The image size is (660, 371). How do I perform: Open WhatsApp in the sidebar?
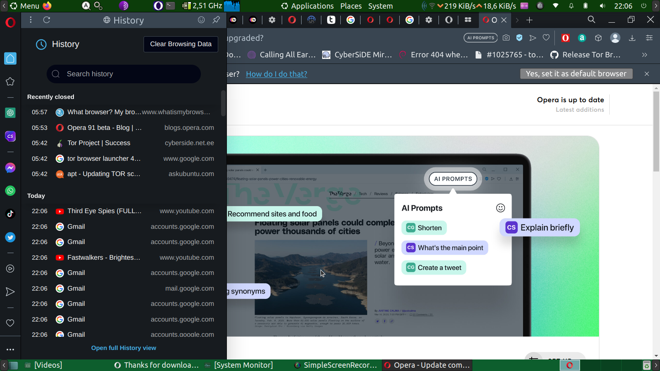click(x=10, y=191)
